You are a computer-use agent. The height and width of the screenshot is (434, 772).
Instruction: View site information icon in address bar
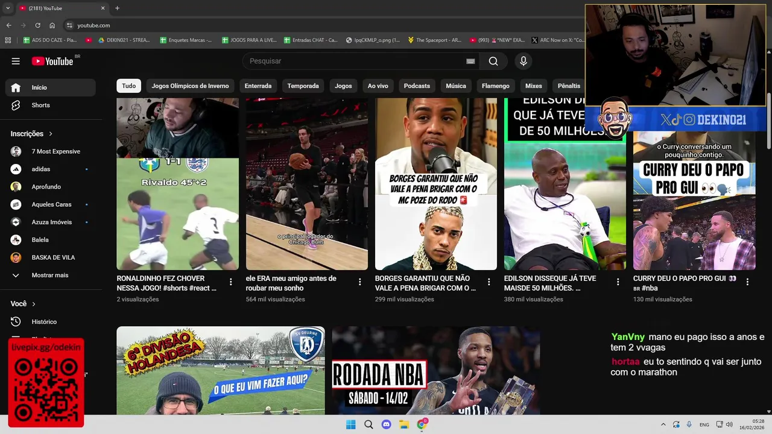[69, 25]
